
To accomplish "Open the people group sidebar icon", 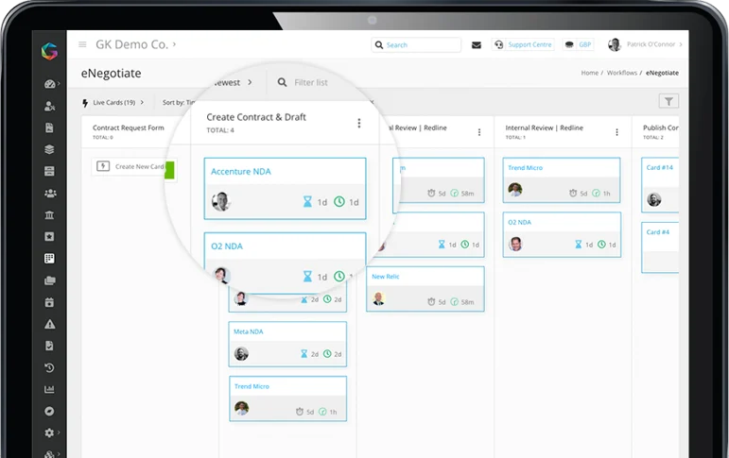I will (50, 193).
